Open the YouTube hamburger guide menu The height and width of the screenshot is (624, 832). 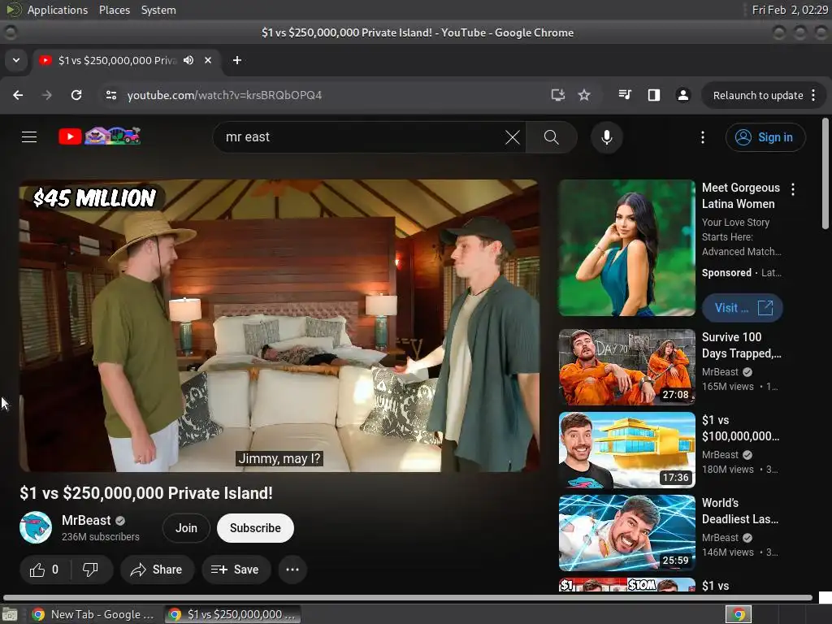[x=29, y=136]
